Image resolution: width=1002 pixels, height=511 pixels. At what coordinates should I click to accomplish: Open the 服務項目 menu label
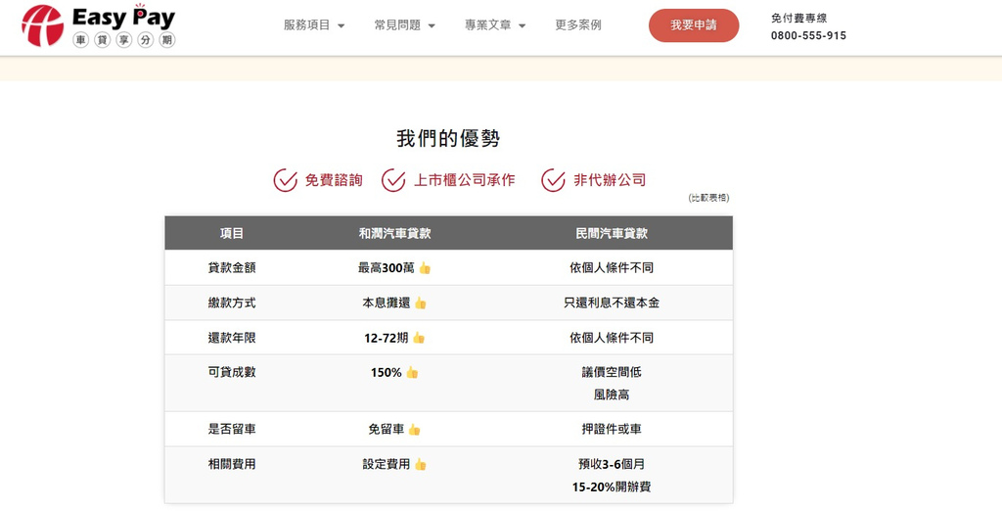click(306, 25)
